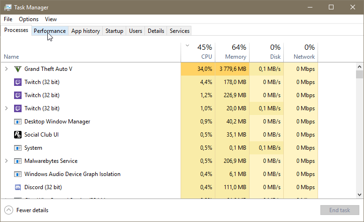Click the Windows Audio Device Graph Isolation icon
364x222 pixels.
[x=18, y=174]
